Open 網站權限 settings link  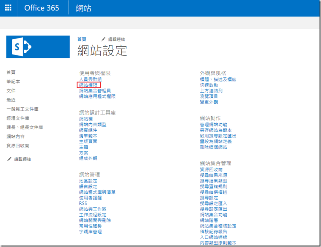88,85
